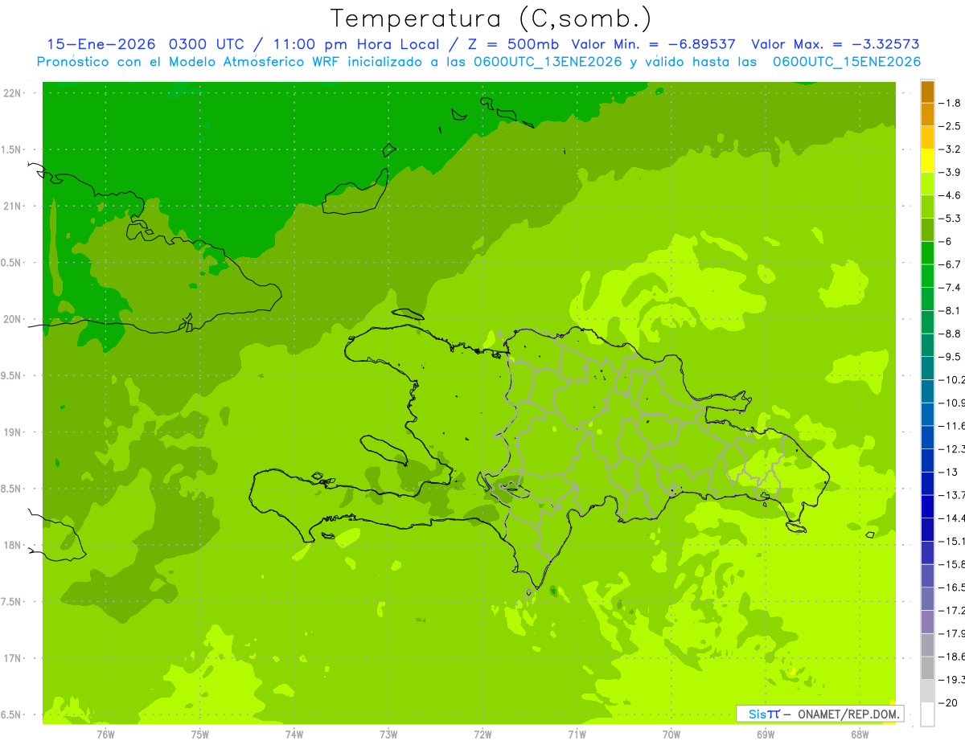
Task: Click the yellow swatch between -3.2 and -3.9
Action: click(x=927, y=161)
